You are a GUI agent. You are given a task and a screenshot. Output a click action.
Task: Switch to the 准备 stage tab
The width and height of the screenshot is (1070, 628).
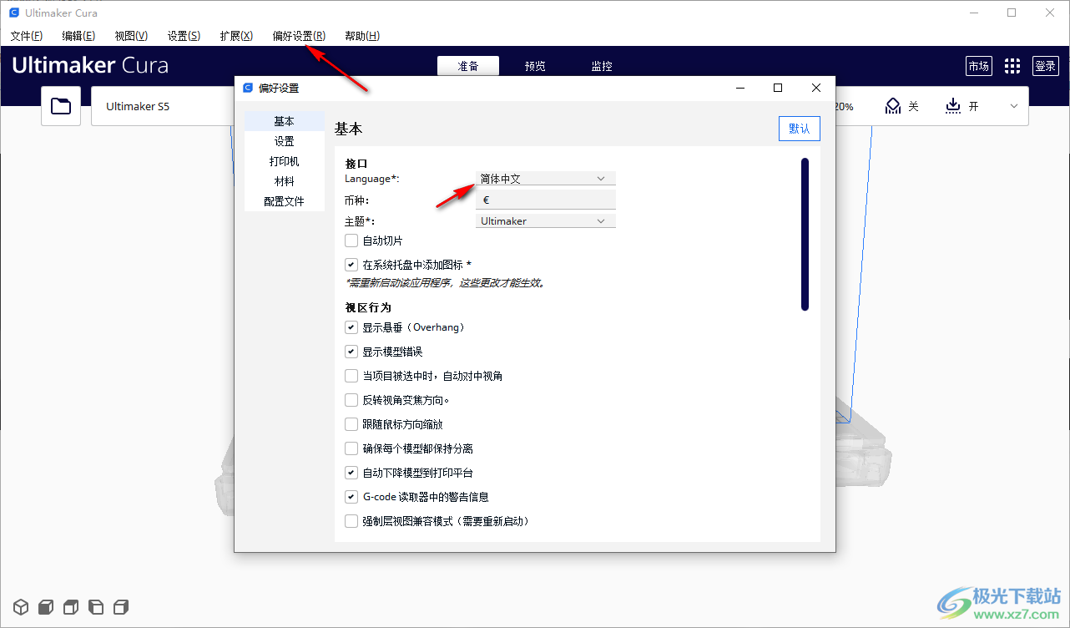tap(468, 66)
